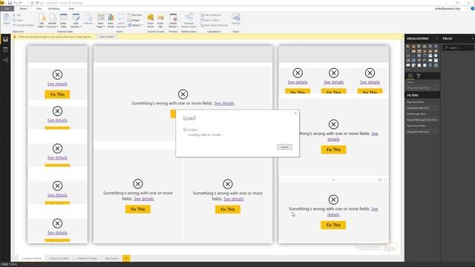Click the Enter Data icon
Image resolution: width=475 pixels, height=267 pixels.
click(64, 18)
